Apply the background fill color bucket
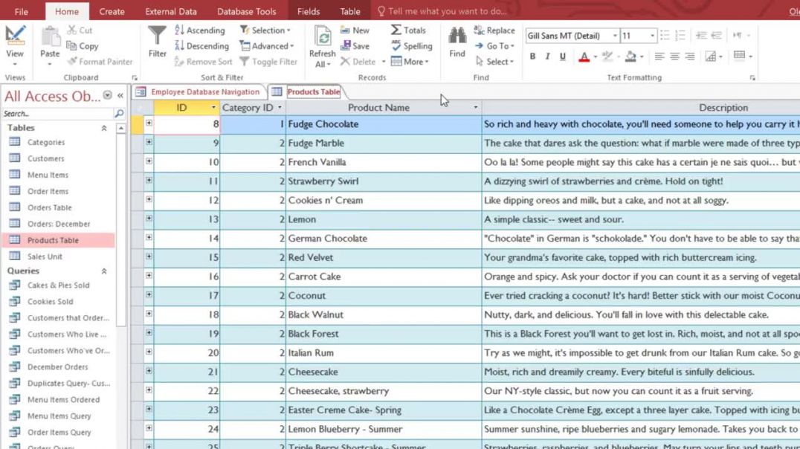This screenshot has width=800, height=449. pyautogui.click(x=631, y=56)
